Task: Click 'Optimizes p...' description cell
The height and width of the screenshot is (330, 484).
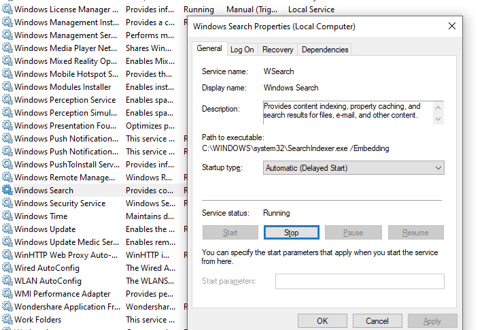Action: coord(150,126)
